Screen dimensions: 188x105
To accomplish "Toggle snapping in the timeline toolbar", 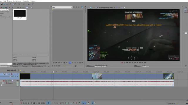I will (x=83, y=103).
